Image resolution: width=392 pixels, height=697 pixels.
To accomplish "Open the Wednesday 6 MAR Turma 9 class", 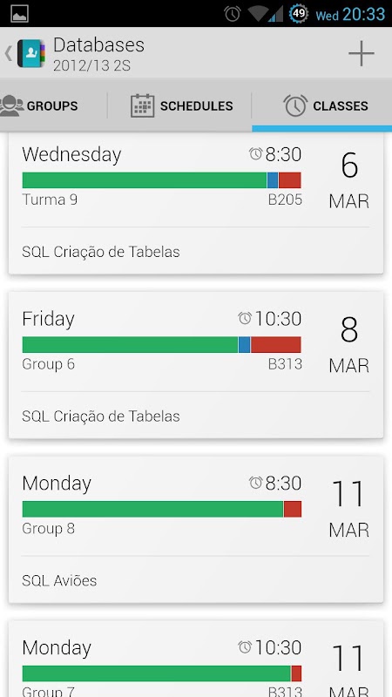I will pos(196,204).
